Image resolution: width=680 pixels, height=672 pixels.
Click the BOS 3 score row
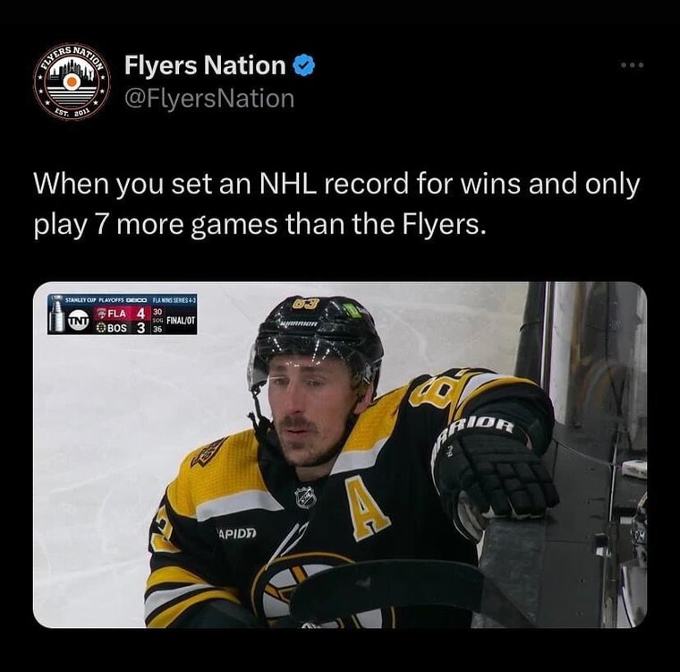[121, 328]
